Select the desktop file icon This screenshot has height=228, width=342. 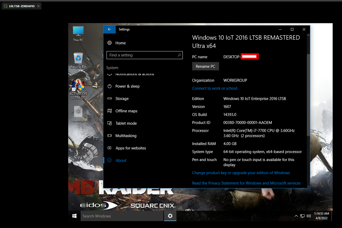click(78, 114)
